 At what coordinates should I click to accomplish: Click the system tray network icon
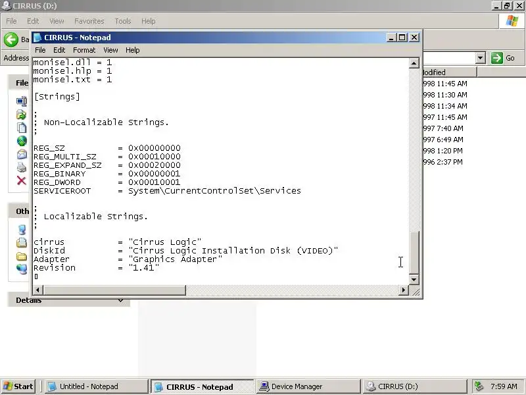tap(479, 386)
